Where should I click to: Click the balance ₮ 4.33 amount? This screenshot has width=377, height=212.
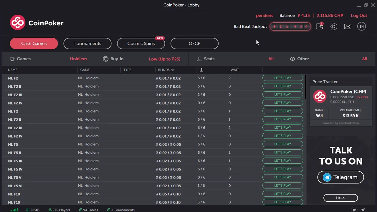point(303,16)
